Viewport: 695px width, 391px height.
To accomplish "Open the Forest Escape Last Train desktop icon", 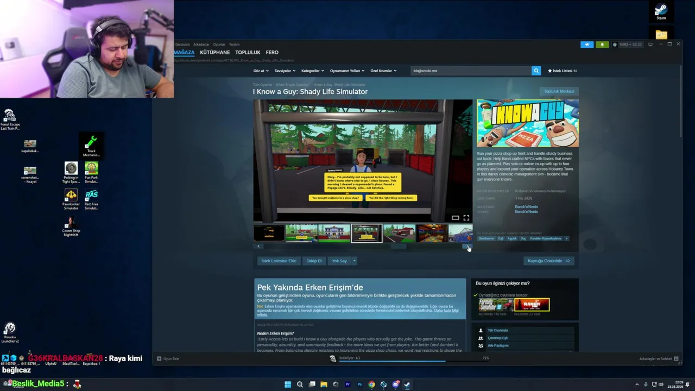I will (10, 119).
